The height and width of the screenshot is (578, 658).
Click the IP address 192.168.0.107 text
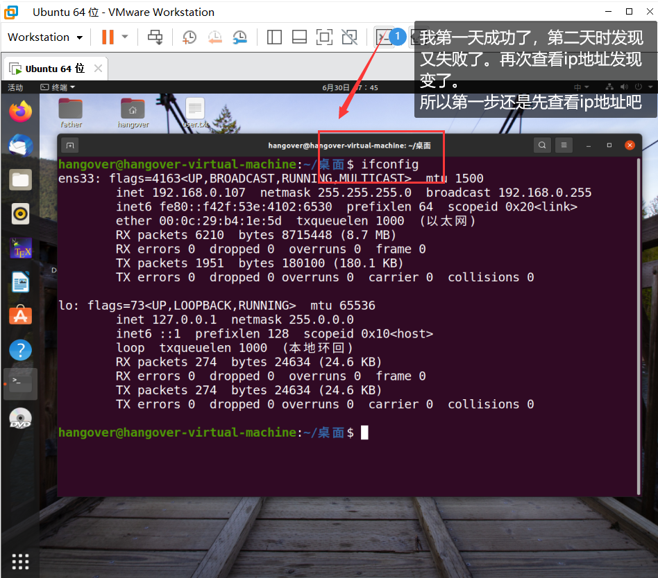pos(199,193)
